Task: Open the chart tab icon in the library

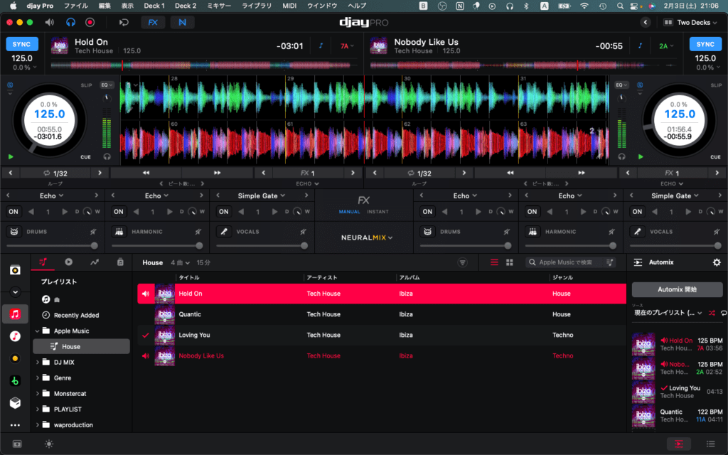Action: pyautogui.click(x=95, y=262)
